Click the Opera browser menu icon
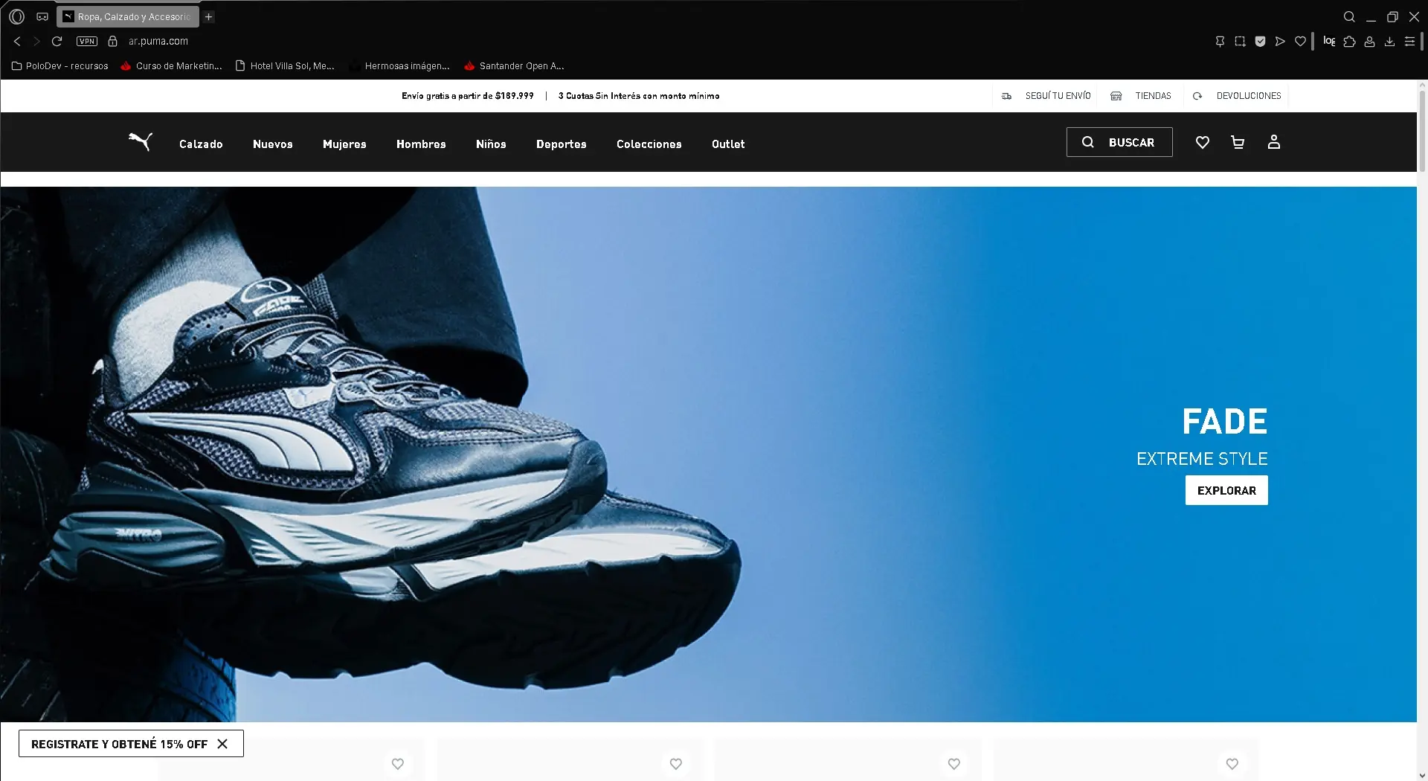Viewport: 1428px width, 781px height. point(16,16)
